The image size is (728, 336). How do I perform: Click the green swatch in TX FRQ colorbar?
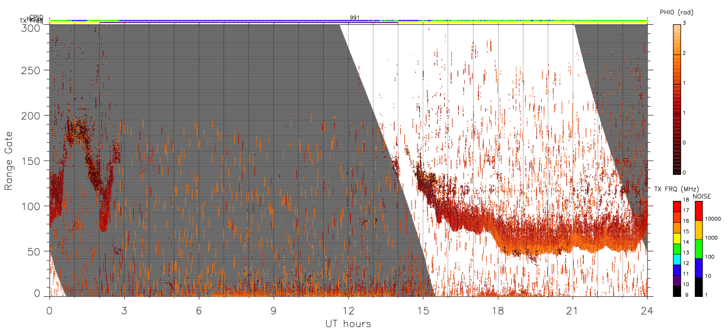point(676,249)
